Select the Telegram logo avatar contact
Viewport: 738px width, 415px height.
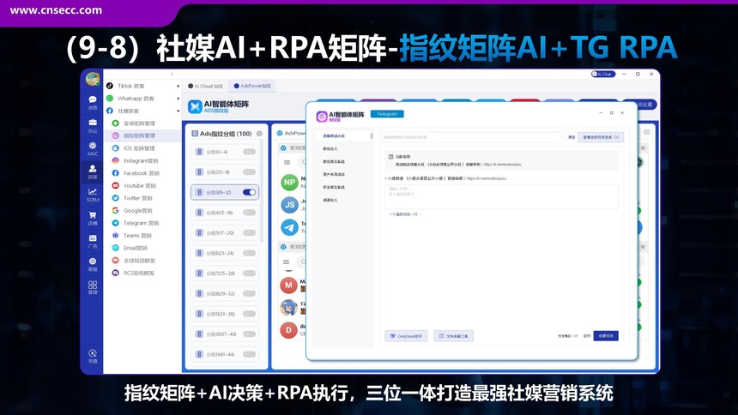click(289, 228)
